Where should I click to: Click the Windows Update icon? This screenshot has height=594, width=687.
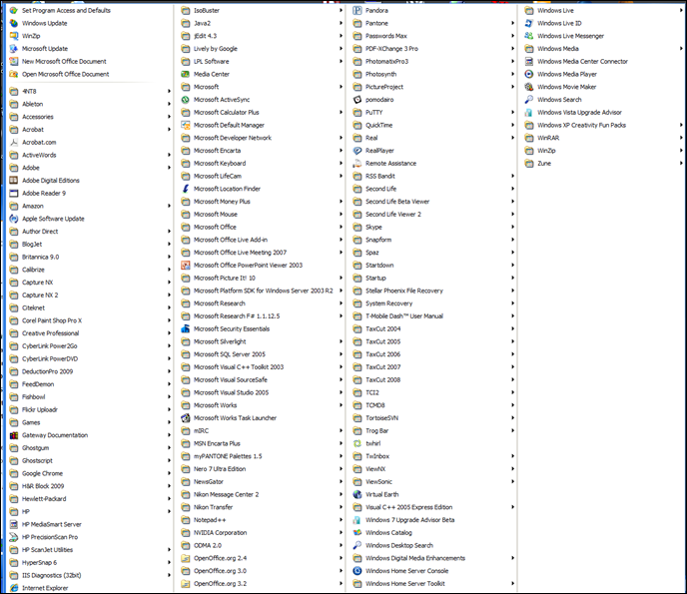point(13,22)
